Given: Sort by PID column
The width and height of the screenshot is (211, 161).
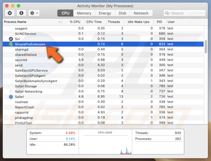Looking at the screenshot, I should (159, 22).
